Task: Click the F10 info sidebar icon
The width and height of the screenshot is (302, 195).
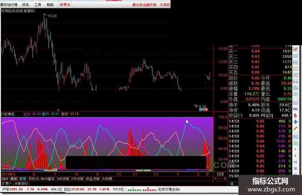Action: click(295, 62)
